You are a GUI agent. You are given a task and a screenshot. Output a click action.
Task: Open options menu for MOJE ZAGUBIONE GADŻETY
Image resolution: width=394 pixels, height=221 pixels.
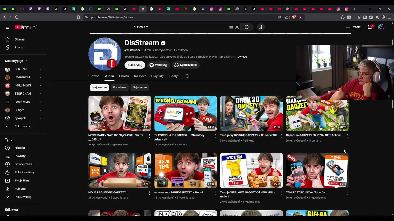pos(149,193)
